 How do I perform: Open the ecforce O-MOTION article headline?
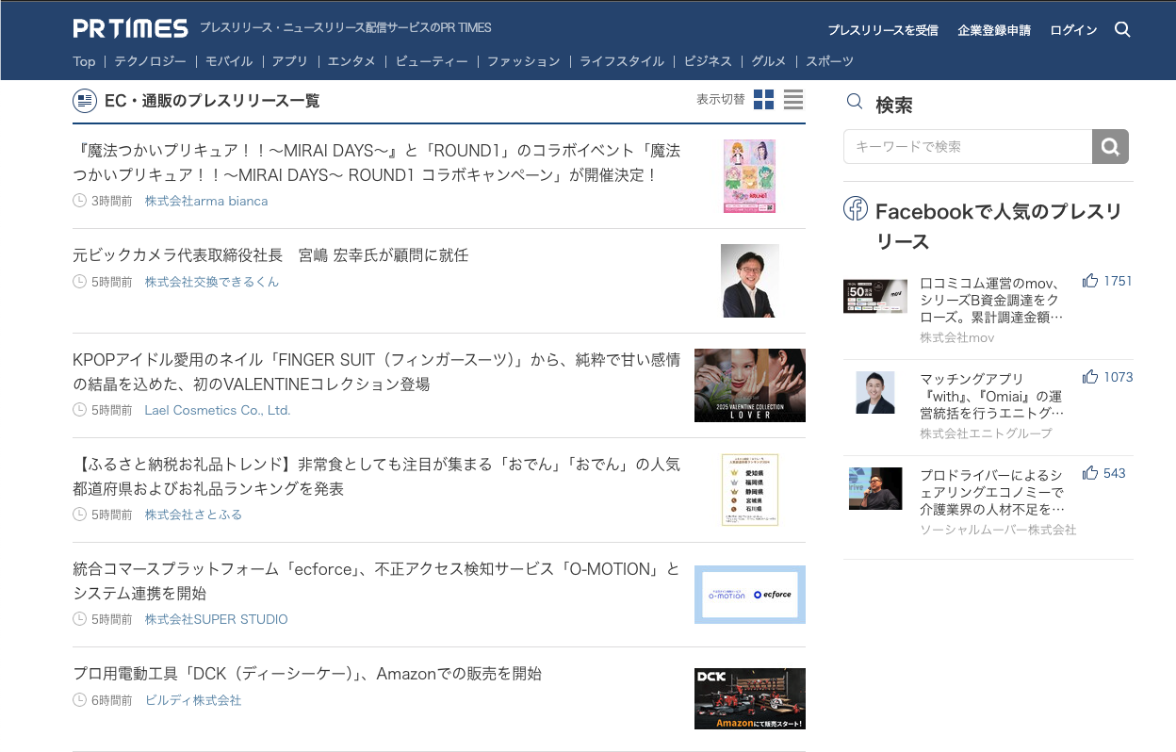pos(377,581)
